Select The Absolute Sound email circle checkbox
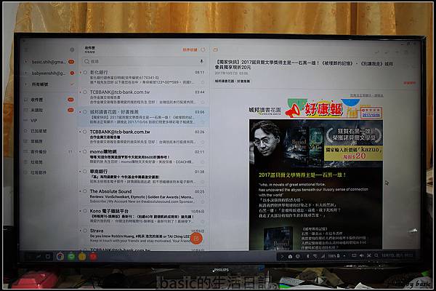Screen dimensions: 436x291 pos(85,191)
